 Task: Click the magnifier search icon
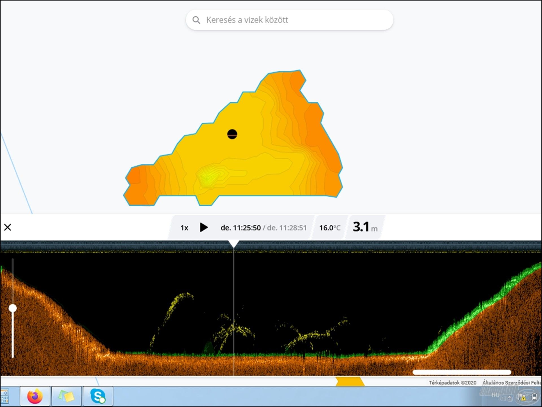(196, 20)
